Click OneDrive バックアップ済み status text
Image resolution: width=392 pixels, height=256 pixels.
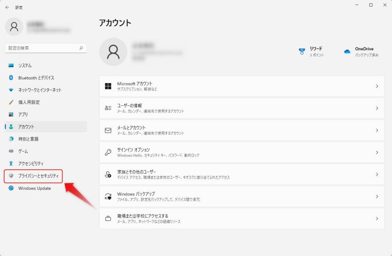367,52
